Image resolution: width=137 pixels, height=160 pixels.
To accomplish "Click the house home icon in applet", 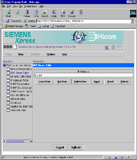I will pos(120,48).
